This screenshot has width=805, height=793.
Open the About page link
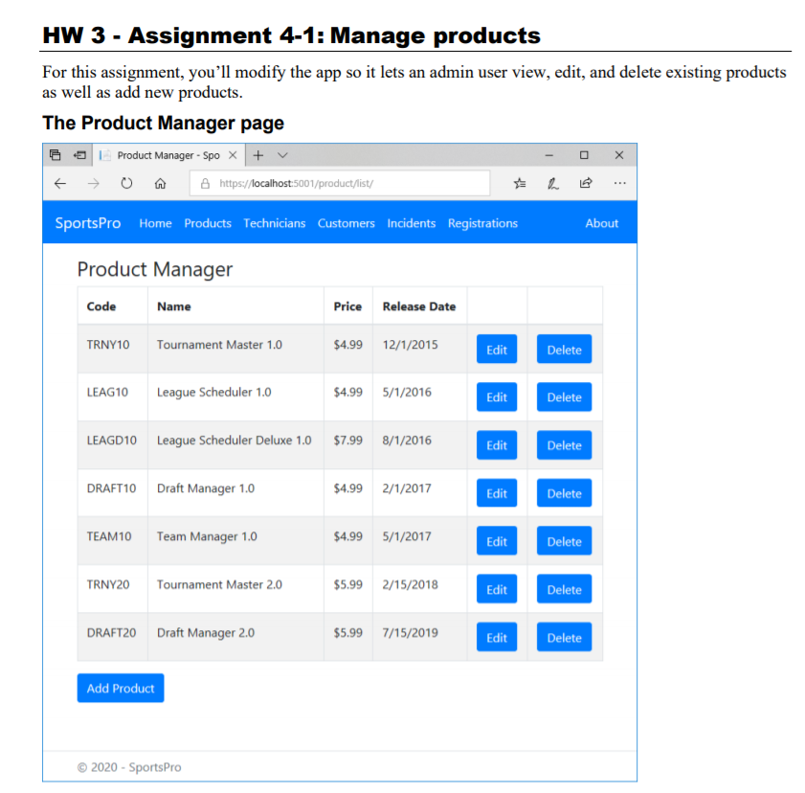click(601, 222)
